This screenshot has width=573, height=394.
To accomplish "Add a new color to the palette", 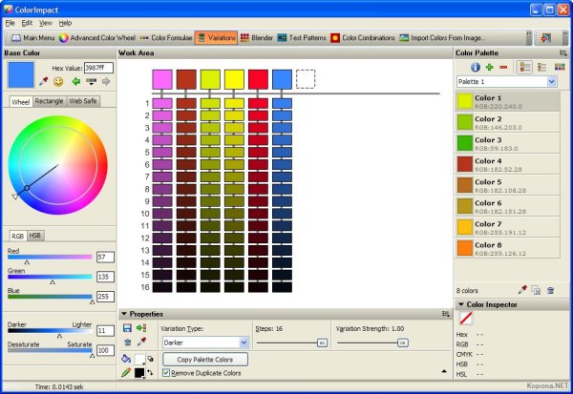I will click(x=490, y=68).
